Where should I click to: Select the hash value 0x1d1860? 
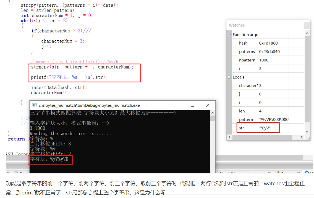(268, 43)
